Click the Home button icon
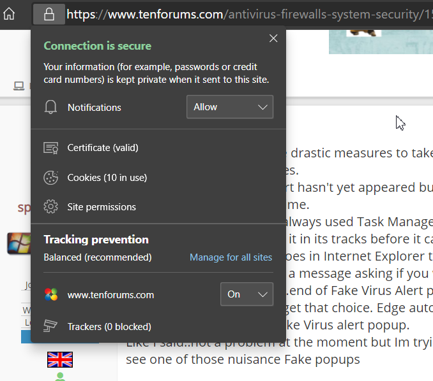 tap(9, 13)
